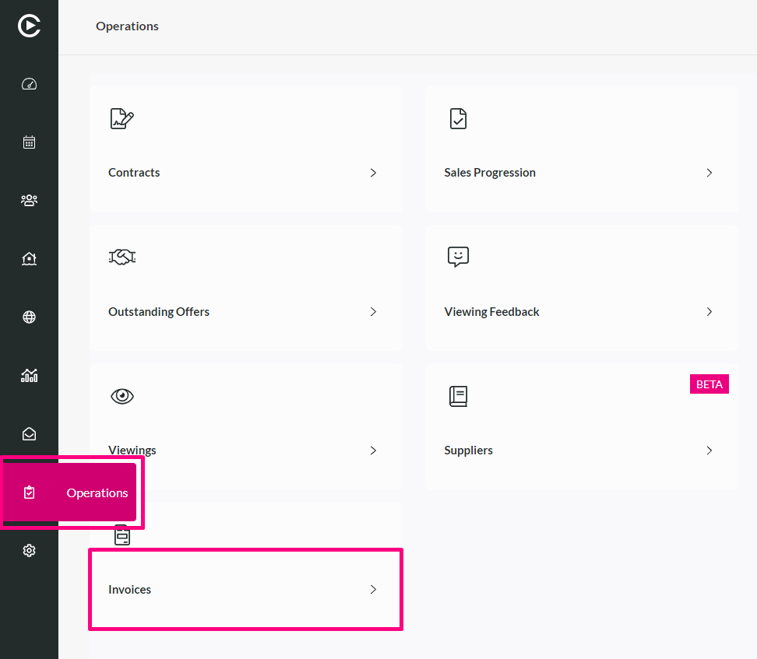
Task: Open the calendar icon in sidebar
Action: (29, 142)
